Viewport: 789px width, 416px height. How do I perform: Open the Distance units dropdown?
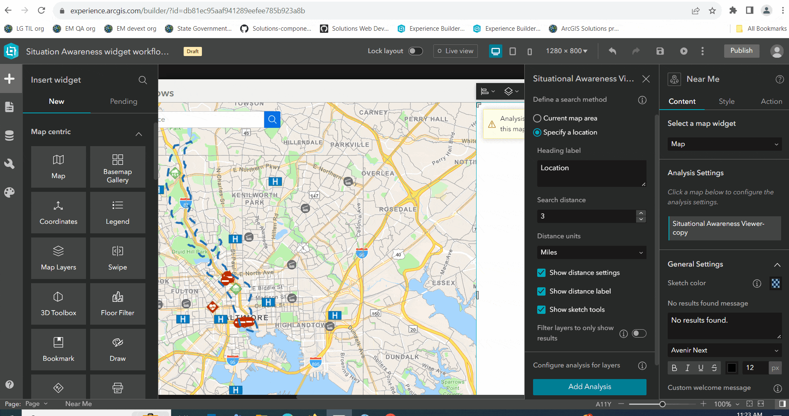click(x=591, y=252)
